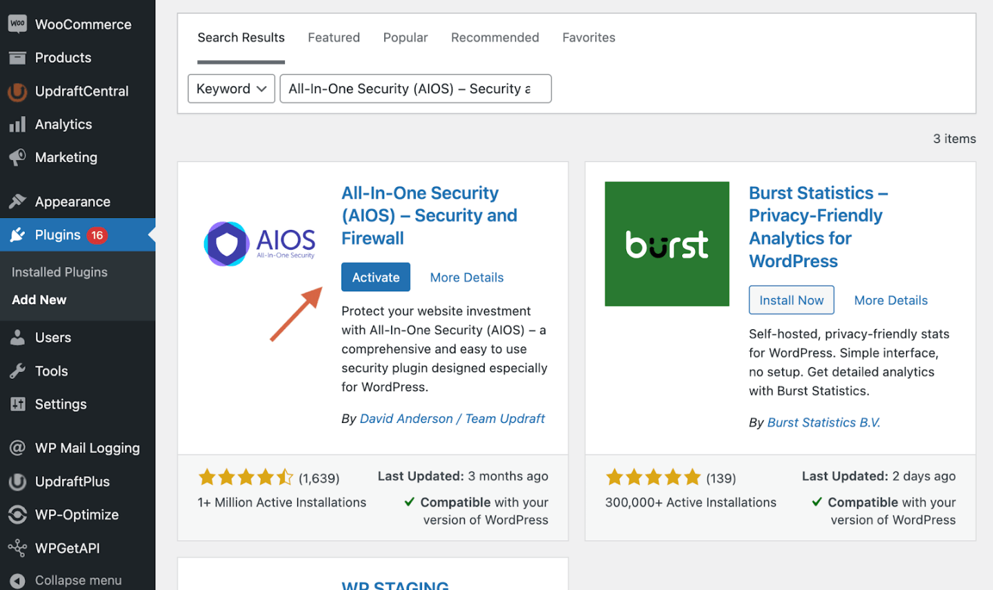
Task: Click the UpdraftPlus sidebar icon
Action: [17, 481]
